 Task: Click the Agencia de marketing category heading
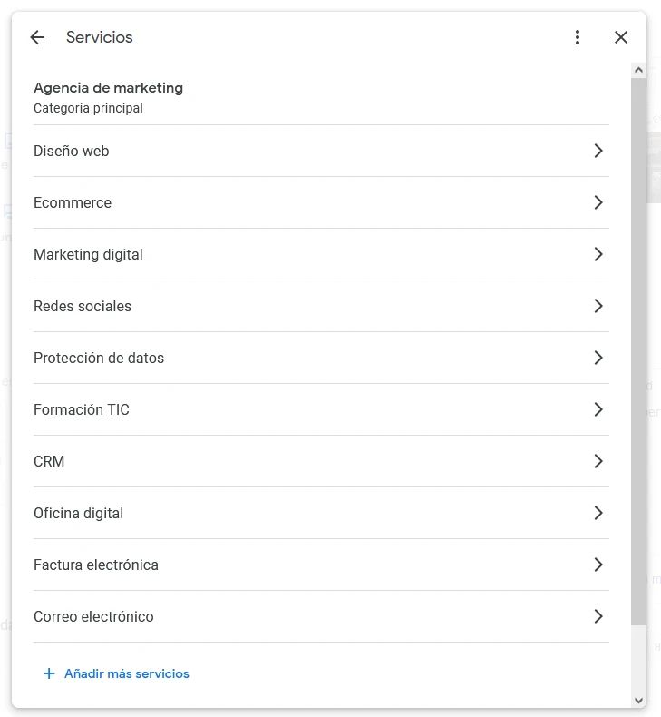click(108, 88)
